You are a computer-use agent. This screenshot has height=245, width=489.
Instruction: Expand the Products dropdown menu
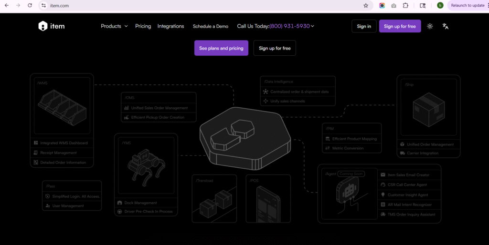[114, 26]
